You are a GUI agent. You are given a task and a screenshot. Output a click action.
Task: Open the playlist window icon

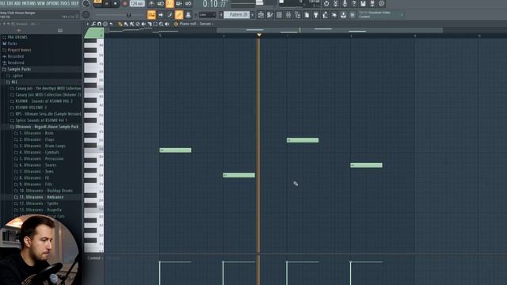click(261, 15)
